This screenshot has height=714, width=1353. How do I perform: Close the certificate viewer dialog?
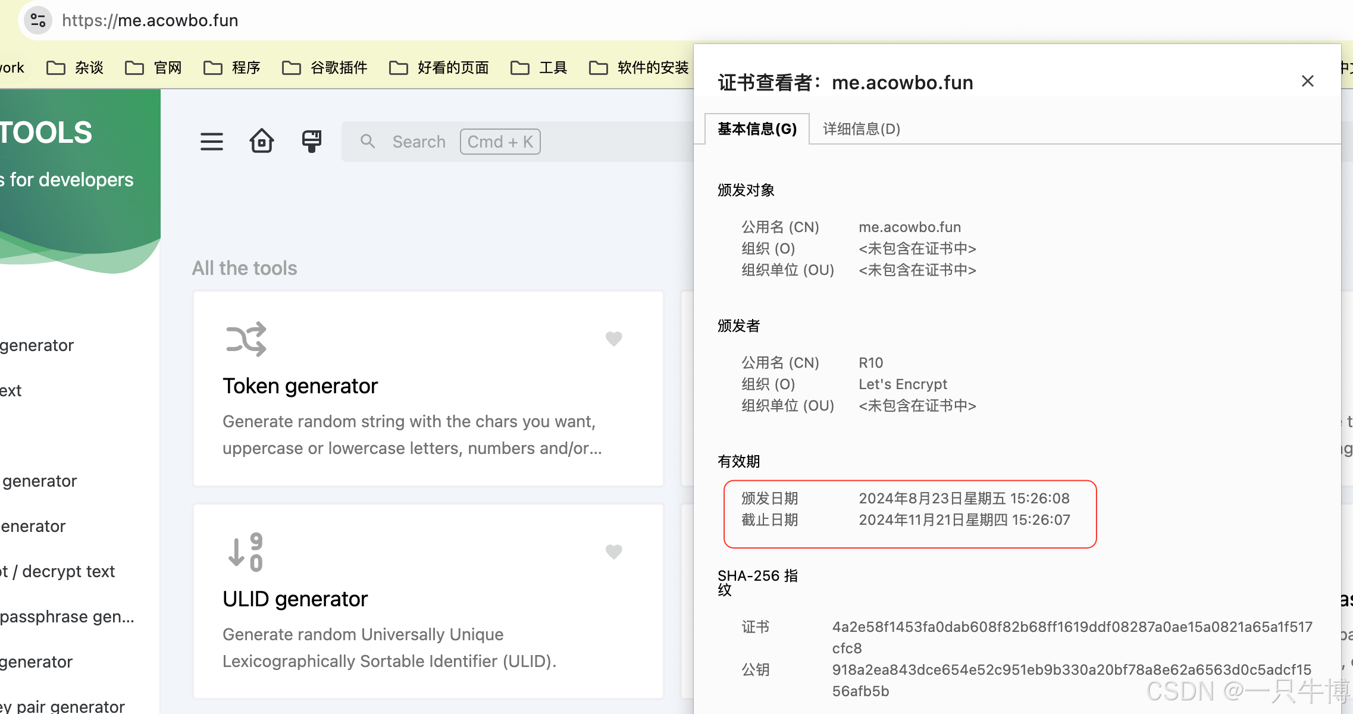pos(1307,81)
